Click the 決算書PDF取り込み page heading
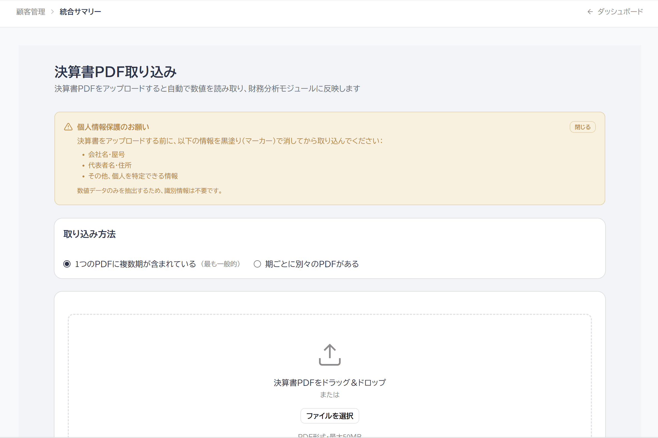Image resolution: width=658 pixels, height=438 pixels. click(x=115, y=72)
